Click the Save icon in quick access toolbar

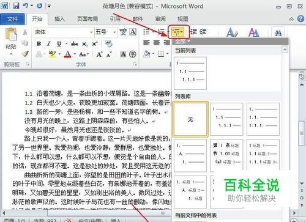pyautogui.click(x=16, y=6)
